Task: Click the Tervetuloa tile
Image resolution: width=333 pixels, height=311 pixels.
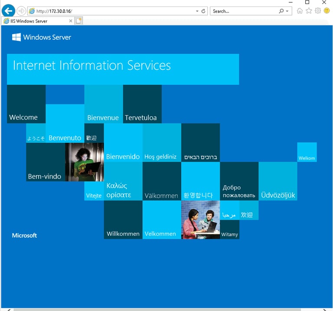Action: point(142,104)
